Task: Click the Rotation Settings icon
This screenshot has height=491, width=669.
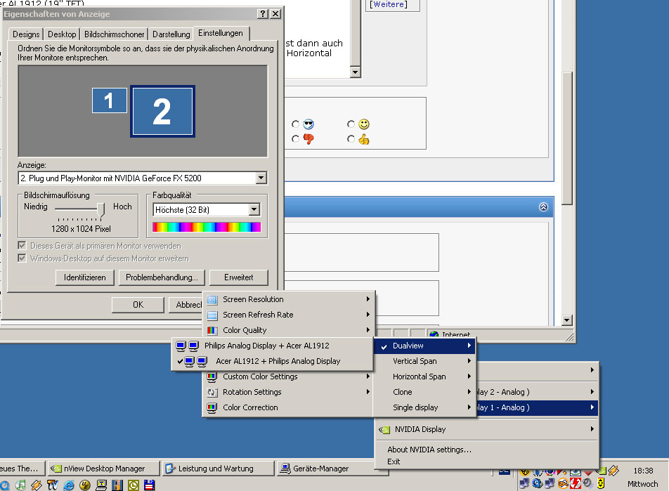Action: (212, 392)
